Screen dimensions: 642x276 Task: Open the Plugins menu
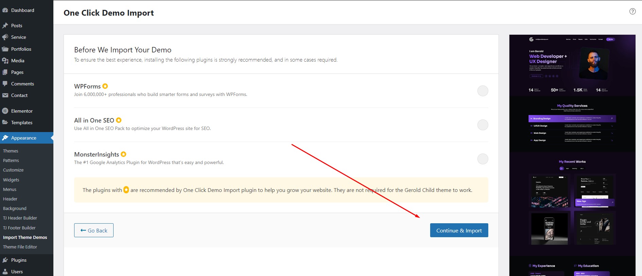[x=27, y=260]
